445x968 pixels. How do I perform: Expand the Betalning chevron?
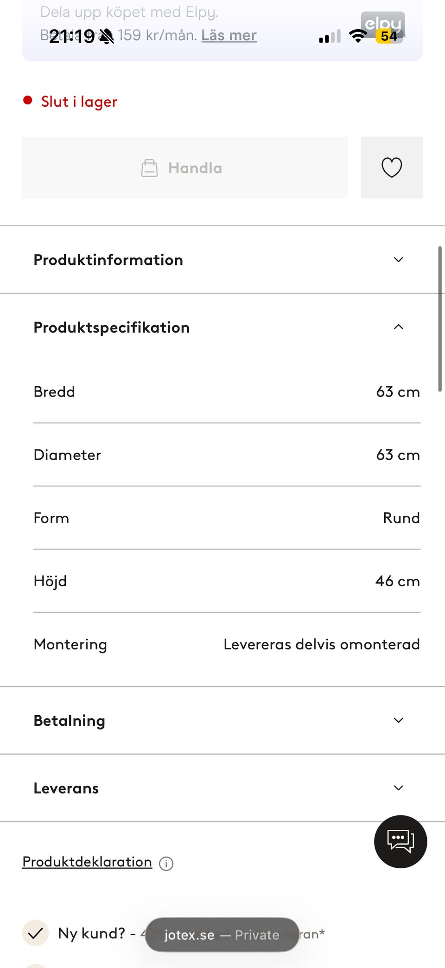(398, 720)
